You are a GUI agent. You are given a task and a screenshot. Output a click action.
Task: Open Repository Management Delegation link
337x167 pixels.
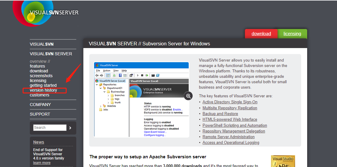coord(234,131)
